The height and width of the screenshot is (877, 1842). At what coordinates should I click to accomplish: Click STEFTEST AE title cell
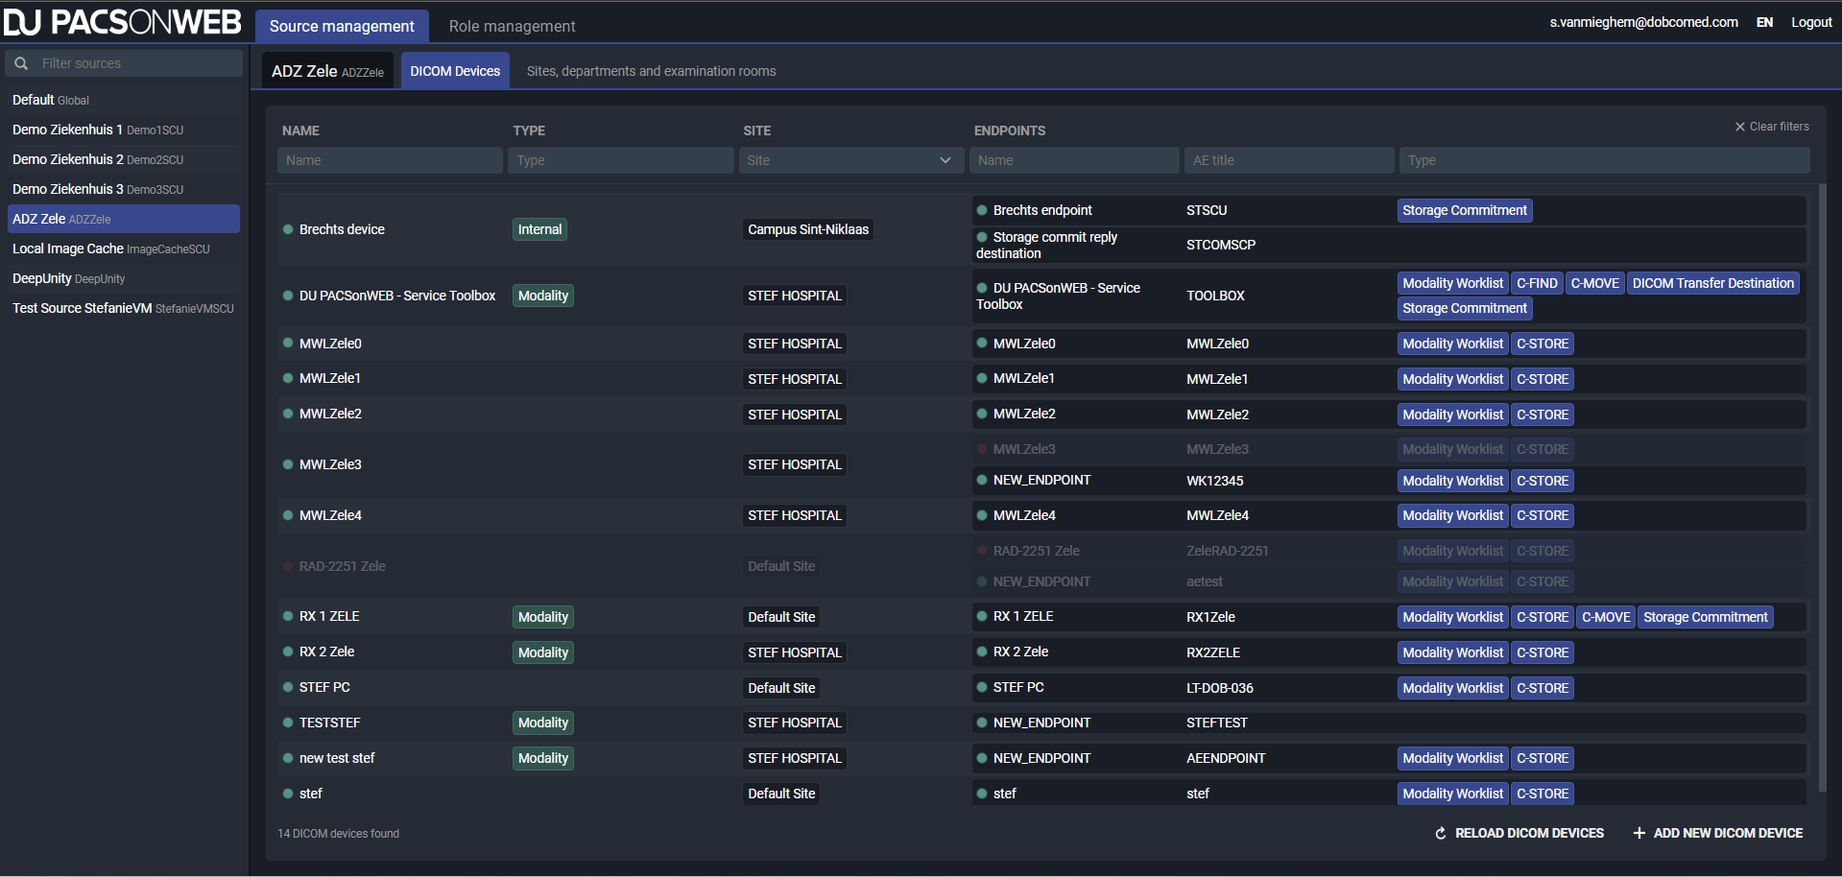1217,723
